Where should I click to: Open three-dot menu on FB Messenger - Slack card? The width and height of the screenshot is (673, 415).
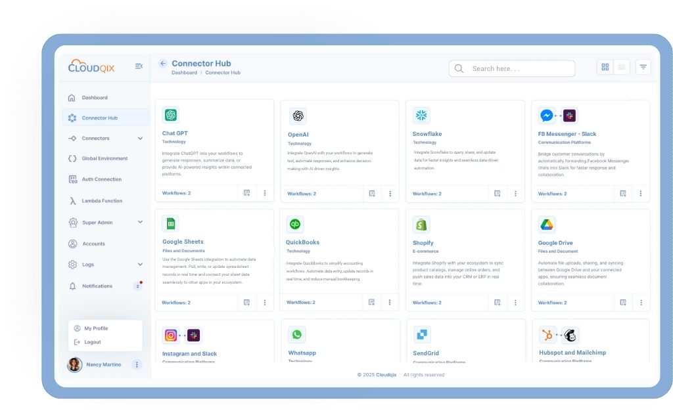click(640, 194)
